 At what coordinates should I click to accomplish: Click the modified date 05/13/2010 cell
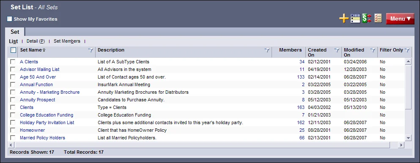pos(355,107)
